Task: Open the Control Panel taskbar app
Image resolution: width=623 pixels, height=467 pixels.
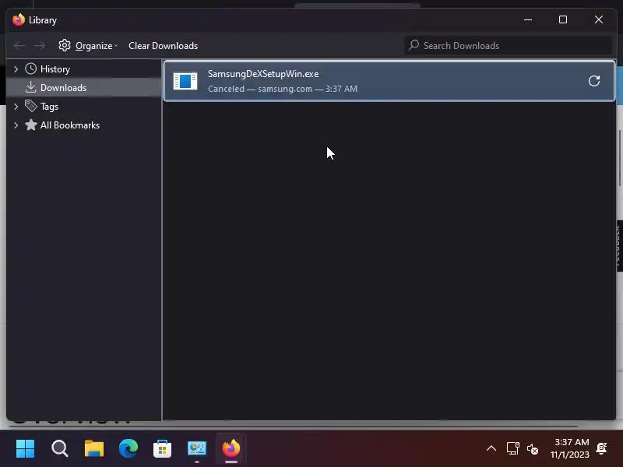Action: 197,449
